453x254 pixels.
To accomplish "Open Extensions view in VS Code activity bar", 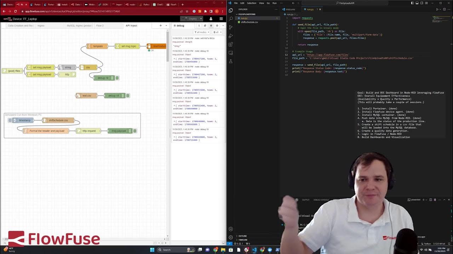I will 231,44.
